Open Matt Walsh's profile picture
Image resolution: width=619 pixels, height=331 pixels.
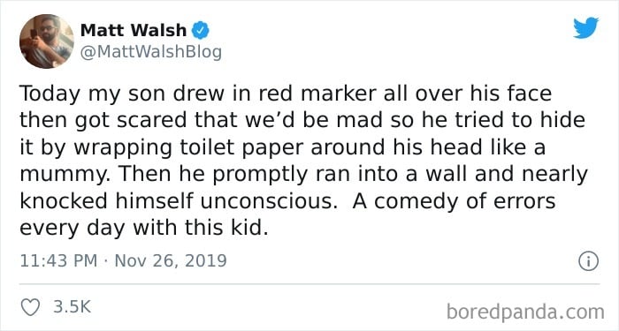47,41
